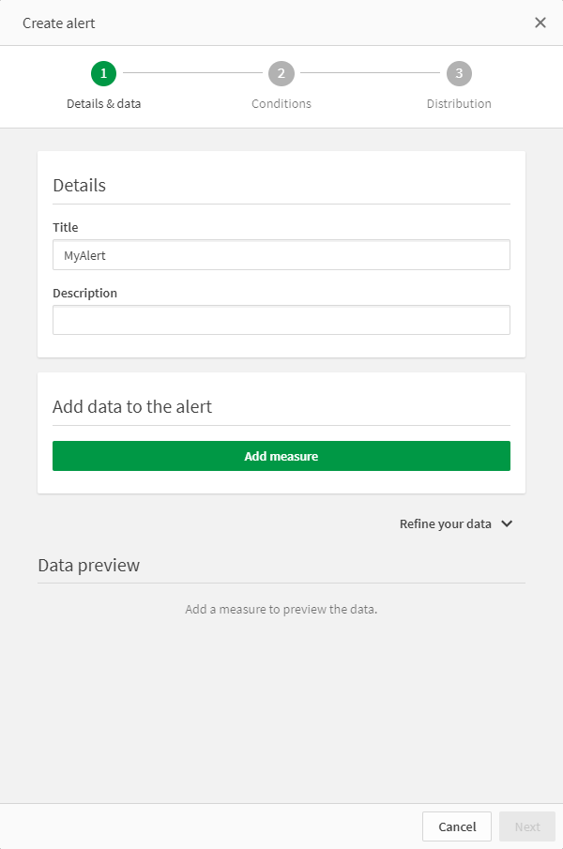Viewport: 563px width, 849px height.
Task: Click the empty Description field
Action: pos(281,320)
